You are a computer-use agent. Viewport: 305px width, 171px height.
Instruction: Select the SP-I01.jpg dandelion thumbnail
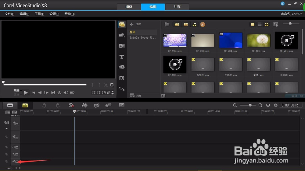(x=259, y=40)
